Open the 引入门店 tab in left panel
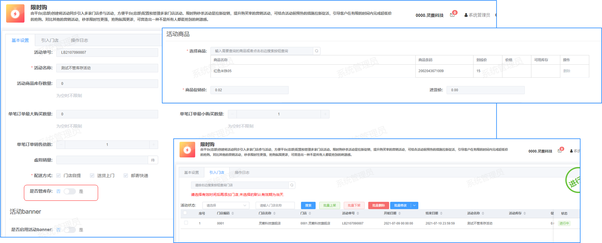Viewport: 602px width, 243px height. click(x=50, y=40)
